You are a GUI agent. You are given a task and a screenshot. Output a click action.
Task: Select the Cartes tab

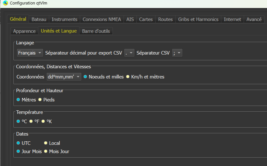[146, 19]
